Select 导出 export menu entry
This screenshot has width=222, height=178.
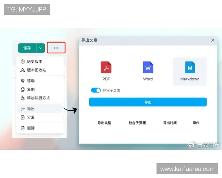click(x=40, y=109)
